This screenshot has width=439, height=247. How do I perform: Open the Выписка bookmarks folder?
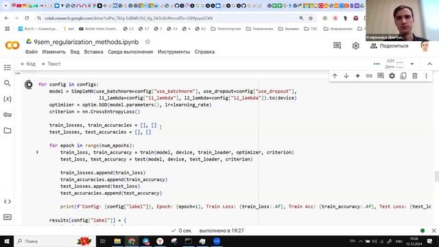point(289,29)
